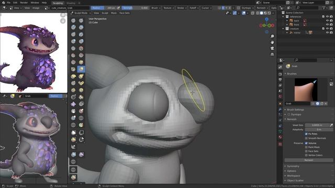
Task: Enable the Smooth Normals checkbox
Action: click(x=306, y=138)
